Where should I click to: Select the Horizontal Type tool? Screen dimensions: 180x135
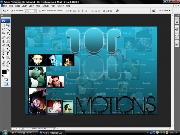(8, 54)
